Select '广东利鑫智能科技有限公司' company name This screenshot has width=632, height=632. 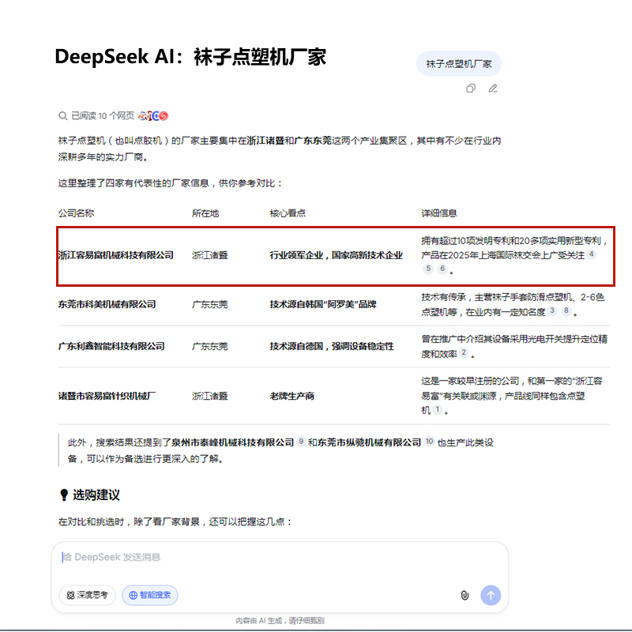point(111,346)
